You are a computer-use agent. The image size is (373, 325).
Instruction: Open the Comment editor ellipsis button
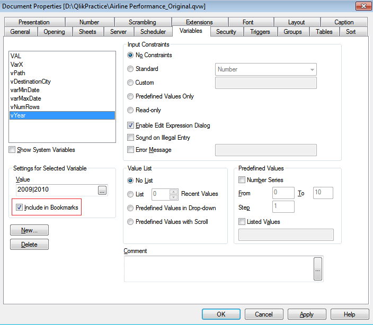(318, 269)
